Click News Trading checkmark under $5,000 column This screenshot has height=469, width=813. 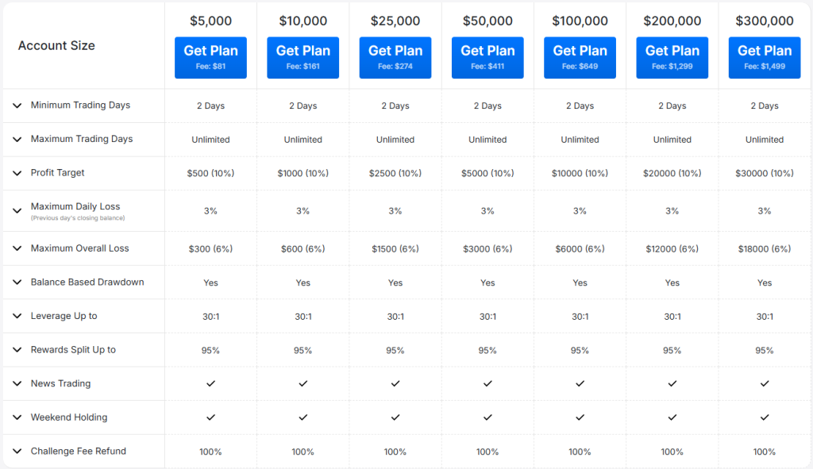click(210, 383)
